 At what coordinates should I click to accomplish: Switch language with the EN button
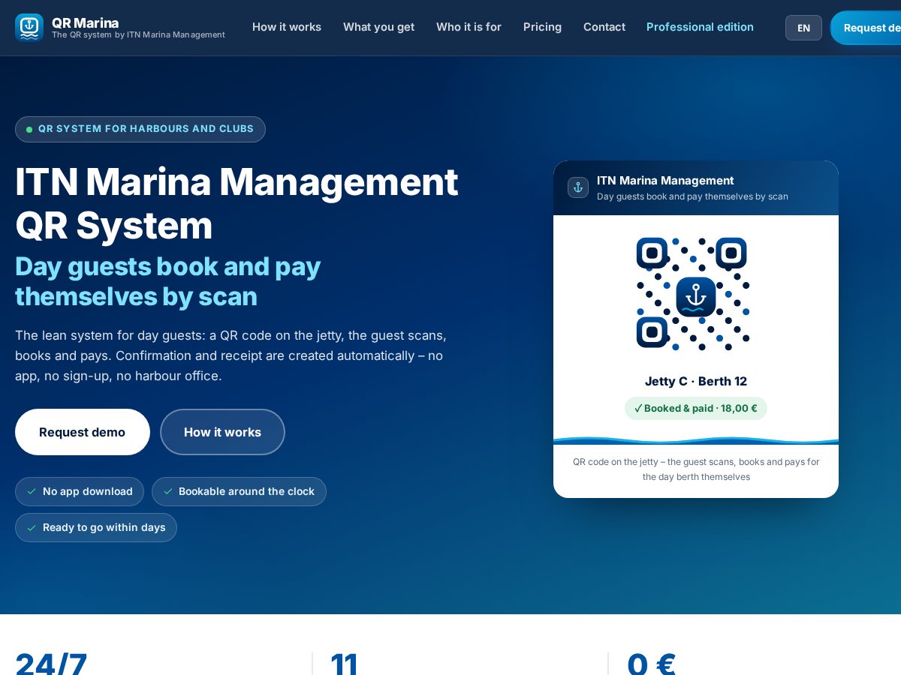pyautogui.click(x=803, y=28)
